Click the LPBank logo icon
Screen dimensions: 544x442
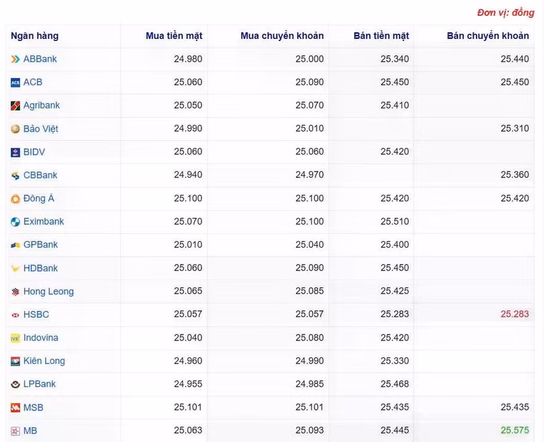click(15, 385)
